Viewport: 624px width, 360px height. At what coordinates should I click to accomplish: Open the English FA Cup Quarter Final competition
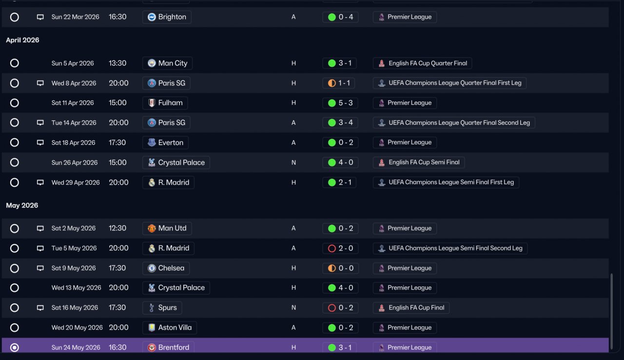pos(422,63)
